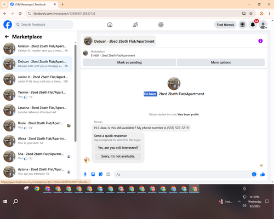Open the Yasmin conversation
The image size is (274, 219).
[x=37, y=95]
